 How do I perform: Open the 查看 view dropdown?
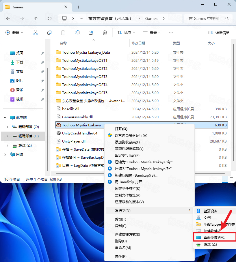pyautogui.click(x=152, y=33)
